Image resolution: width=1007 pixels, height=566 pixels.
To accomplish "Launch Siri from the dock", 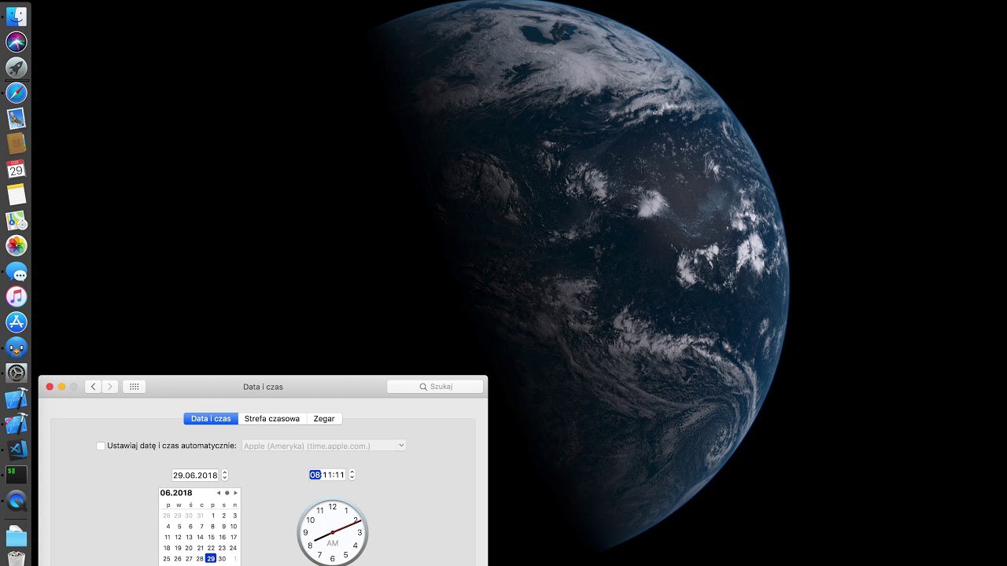I will tap(17, 42).
